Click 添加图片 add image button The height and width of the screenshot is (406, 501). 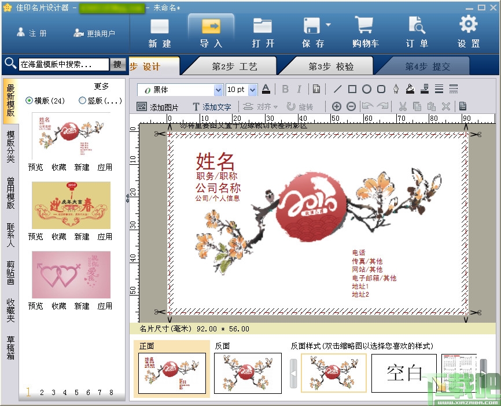(157, 106)
